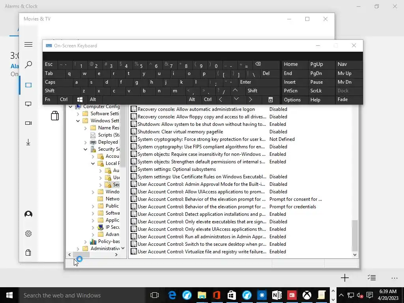Open the Office icon on the taskbar
404x303 pixels.
coord(217,295)
